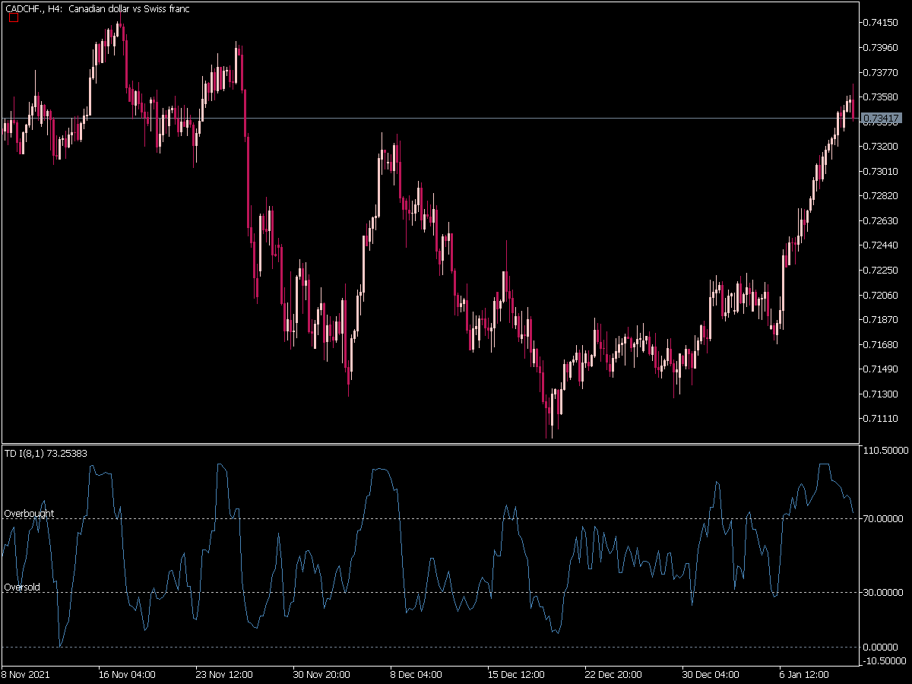Click the 16 Nov 04:00 time label
The image size is (912, 684).
[127, 674]
